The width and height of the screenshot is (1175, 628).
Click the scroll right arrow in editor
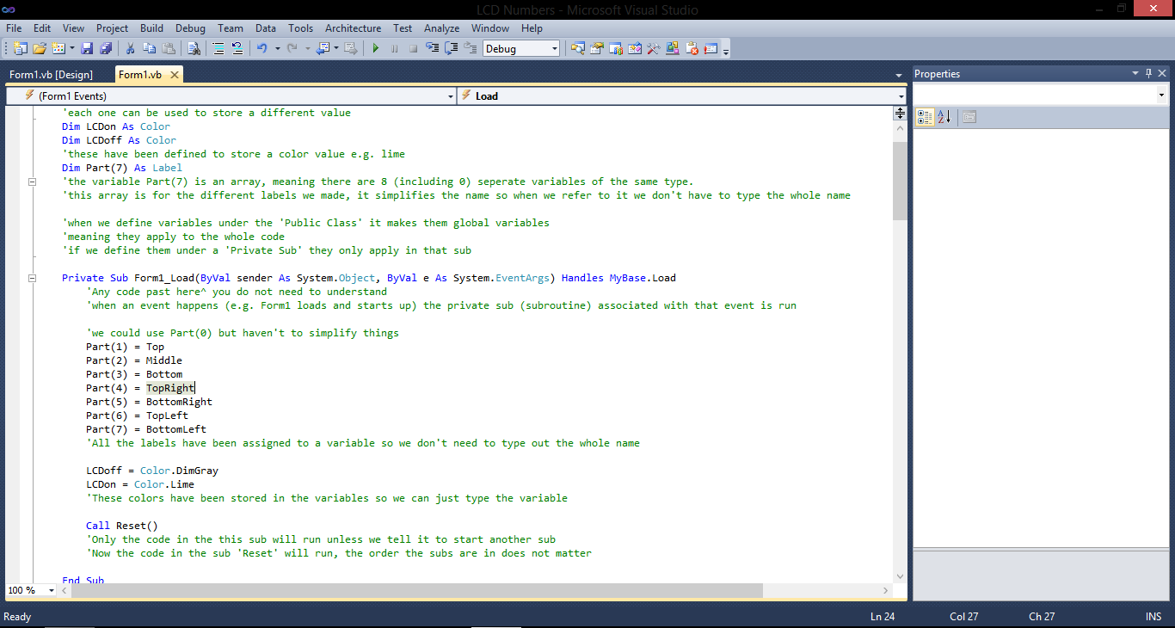coord(886,590)
